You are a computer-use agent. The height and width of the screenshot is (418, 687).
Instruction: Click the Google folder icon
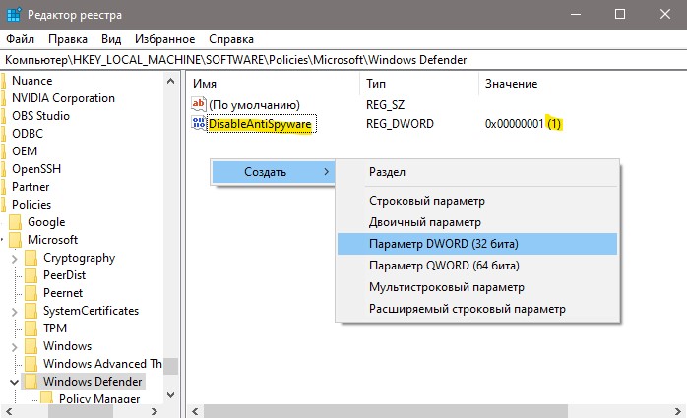pos(16,222)
